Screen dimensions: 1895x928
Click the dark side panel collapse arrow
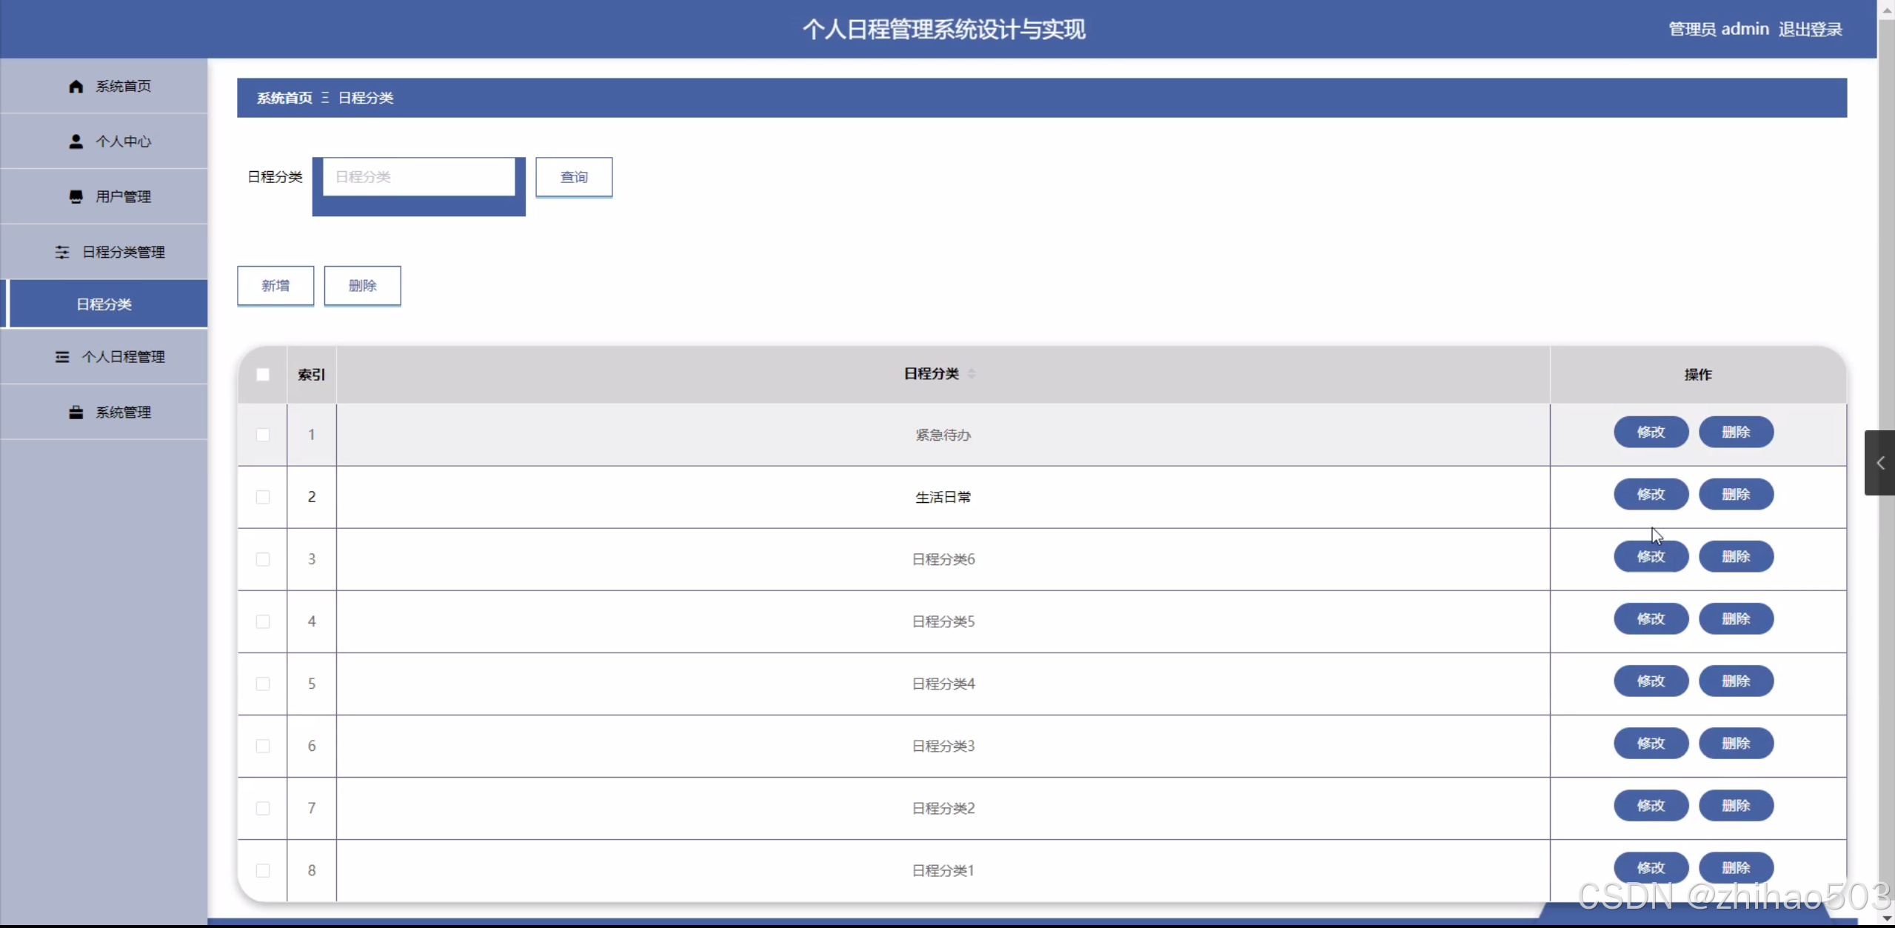tap(1879, 463)
